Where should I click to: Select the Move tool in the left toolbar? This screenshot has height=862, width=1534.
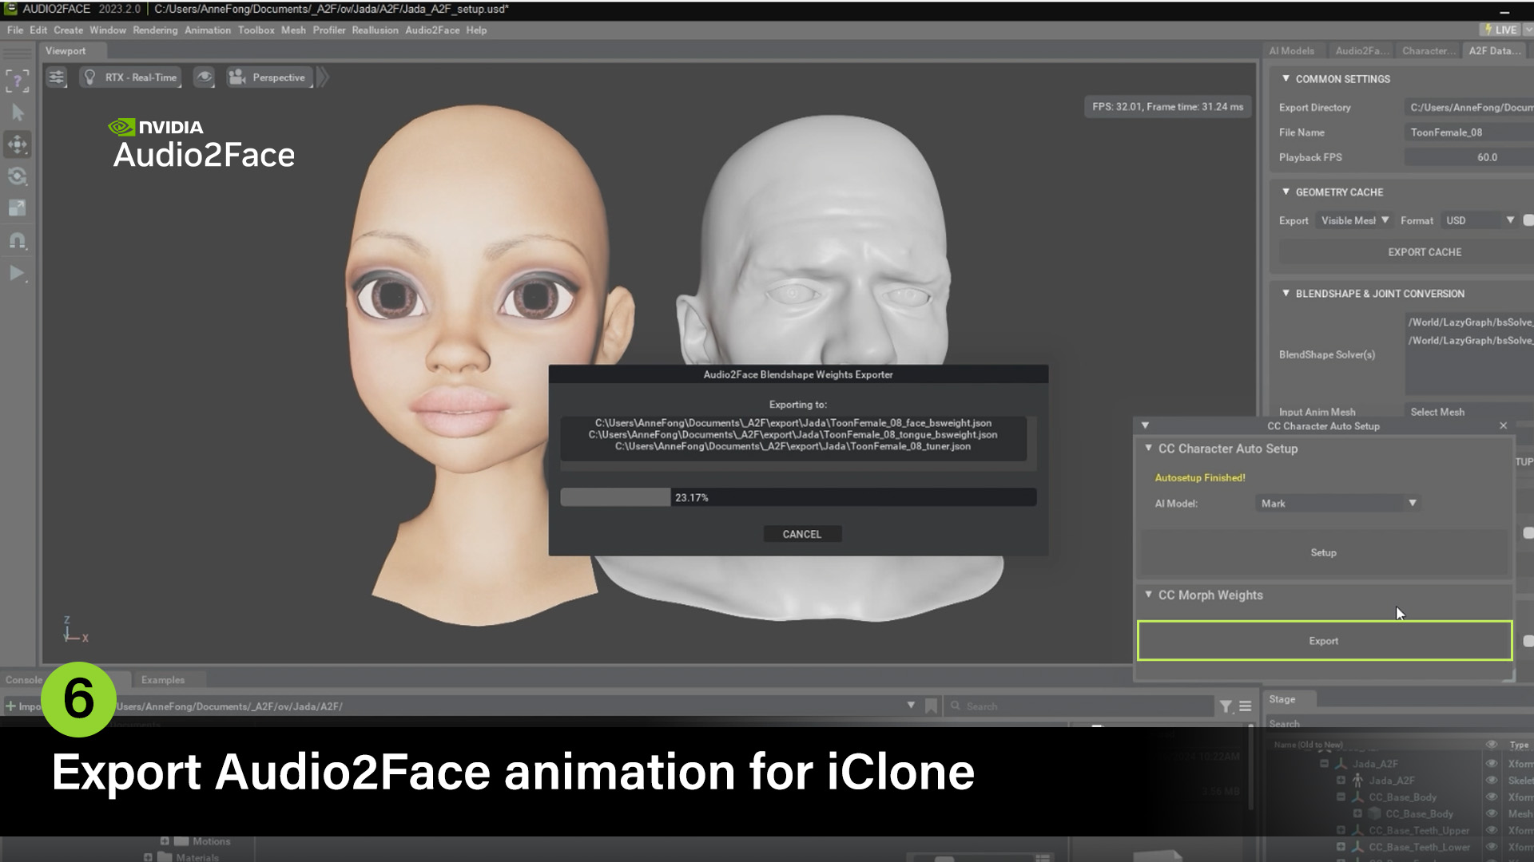18,145
